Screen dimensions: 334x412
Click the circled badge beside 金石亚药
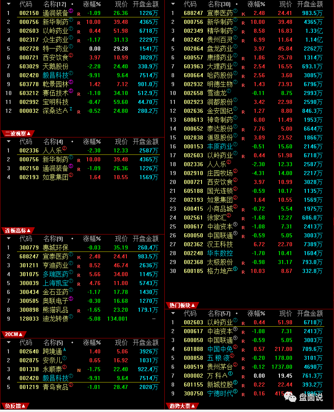tap(71, 290)
